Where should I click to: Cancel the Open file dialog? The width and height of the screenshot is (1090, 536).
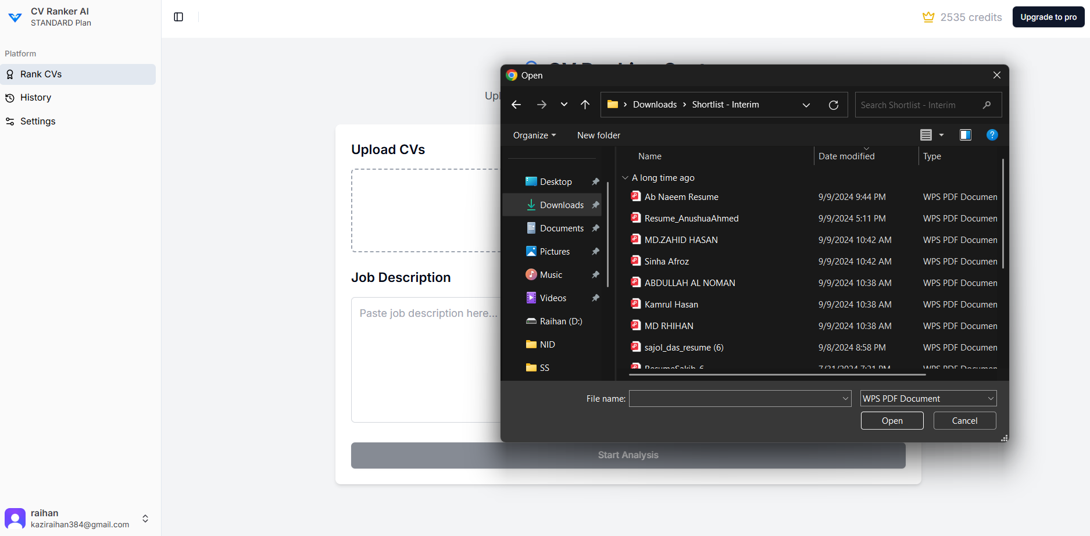[x=964, y=420]
